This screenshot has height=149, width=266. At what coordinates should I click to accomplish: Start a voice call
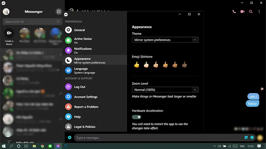(234, 11)
